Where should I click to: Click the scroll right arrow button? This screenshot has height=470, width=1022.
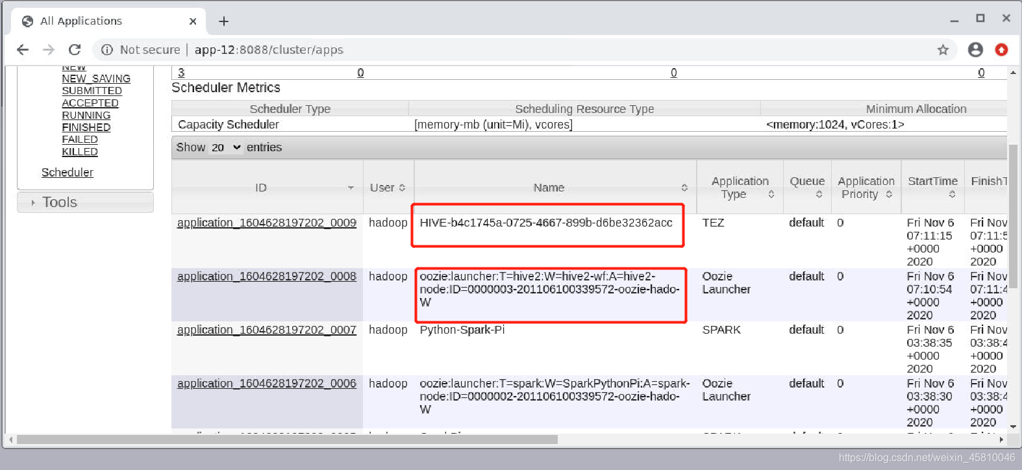click(x=1001, y=439)
